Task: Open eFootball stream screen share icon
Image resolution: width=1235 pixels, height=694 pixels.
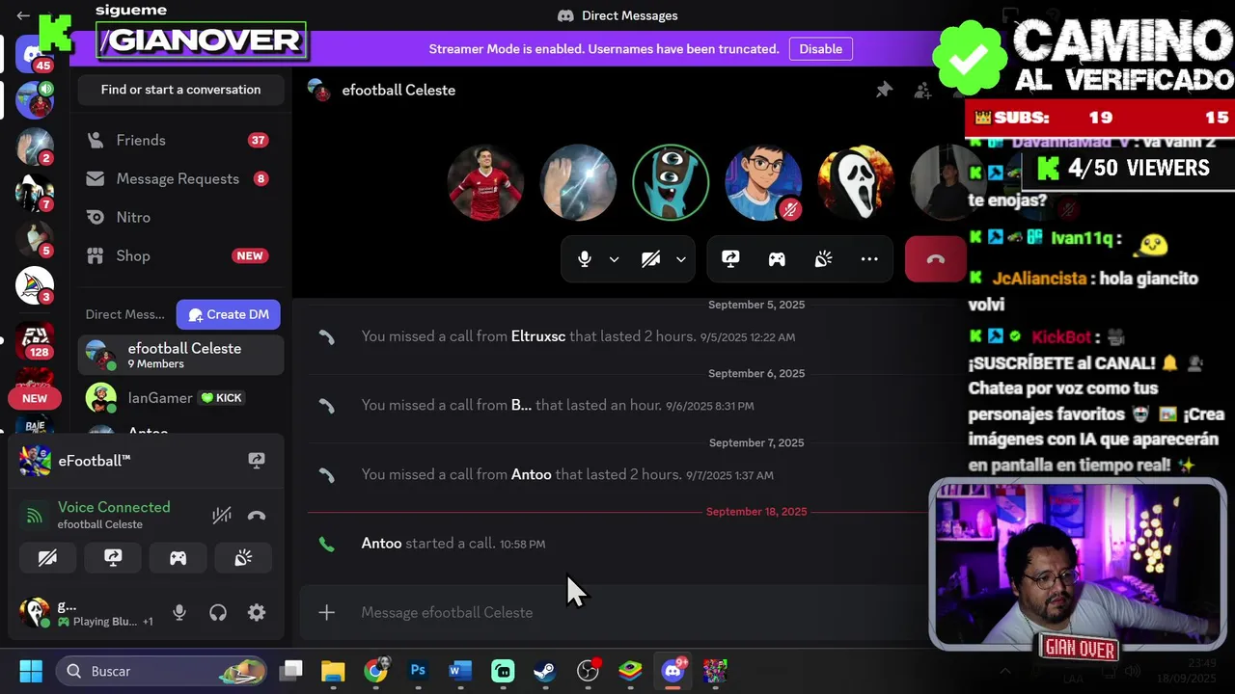Action: (257, 461)
